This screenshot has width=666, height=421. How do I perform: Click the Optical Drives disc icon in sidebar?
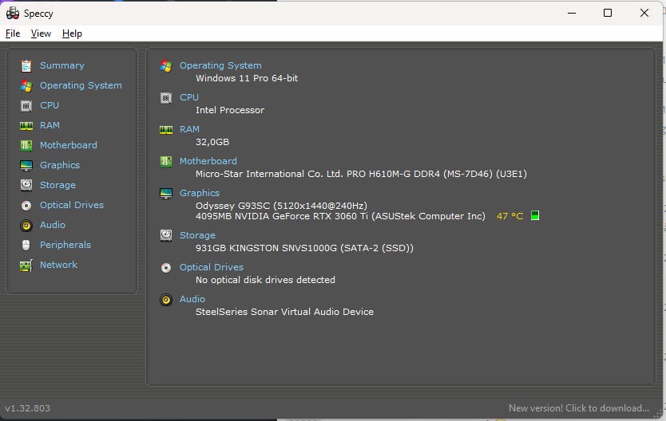[x=26, y=205]
